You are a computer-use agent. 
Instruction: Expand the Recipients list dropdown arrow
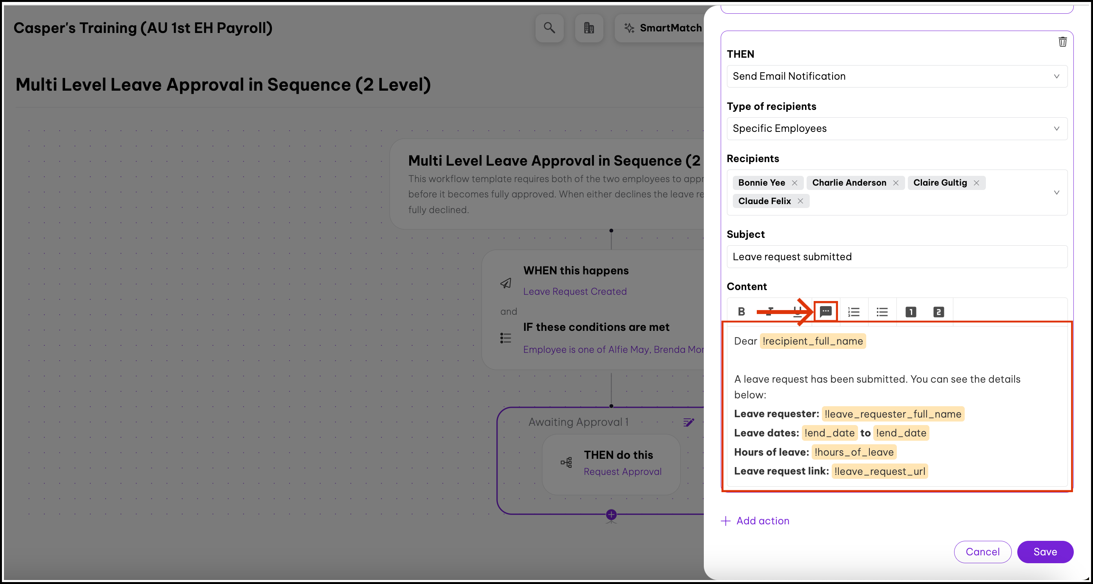tap(1057, 192)
